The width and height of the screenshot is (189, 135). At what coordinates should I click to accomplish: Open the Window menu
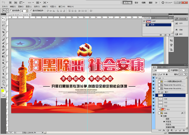point(62,7)
